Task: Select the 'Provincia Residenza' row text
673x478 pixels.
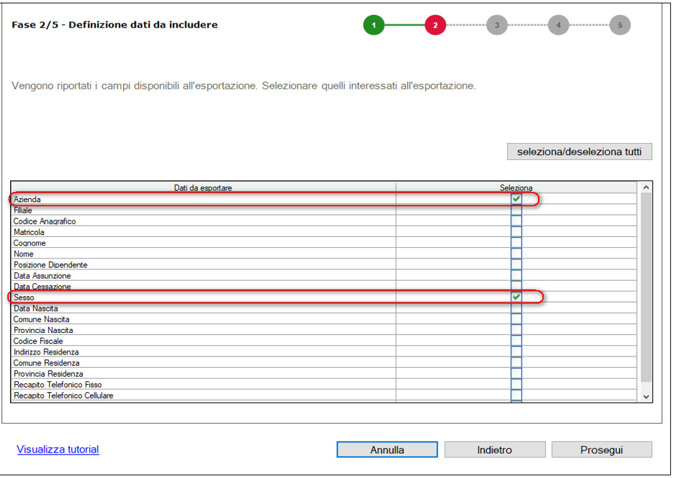Action: (x=48, y=374)
